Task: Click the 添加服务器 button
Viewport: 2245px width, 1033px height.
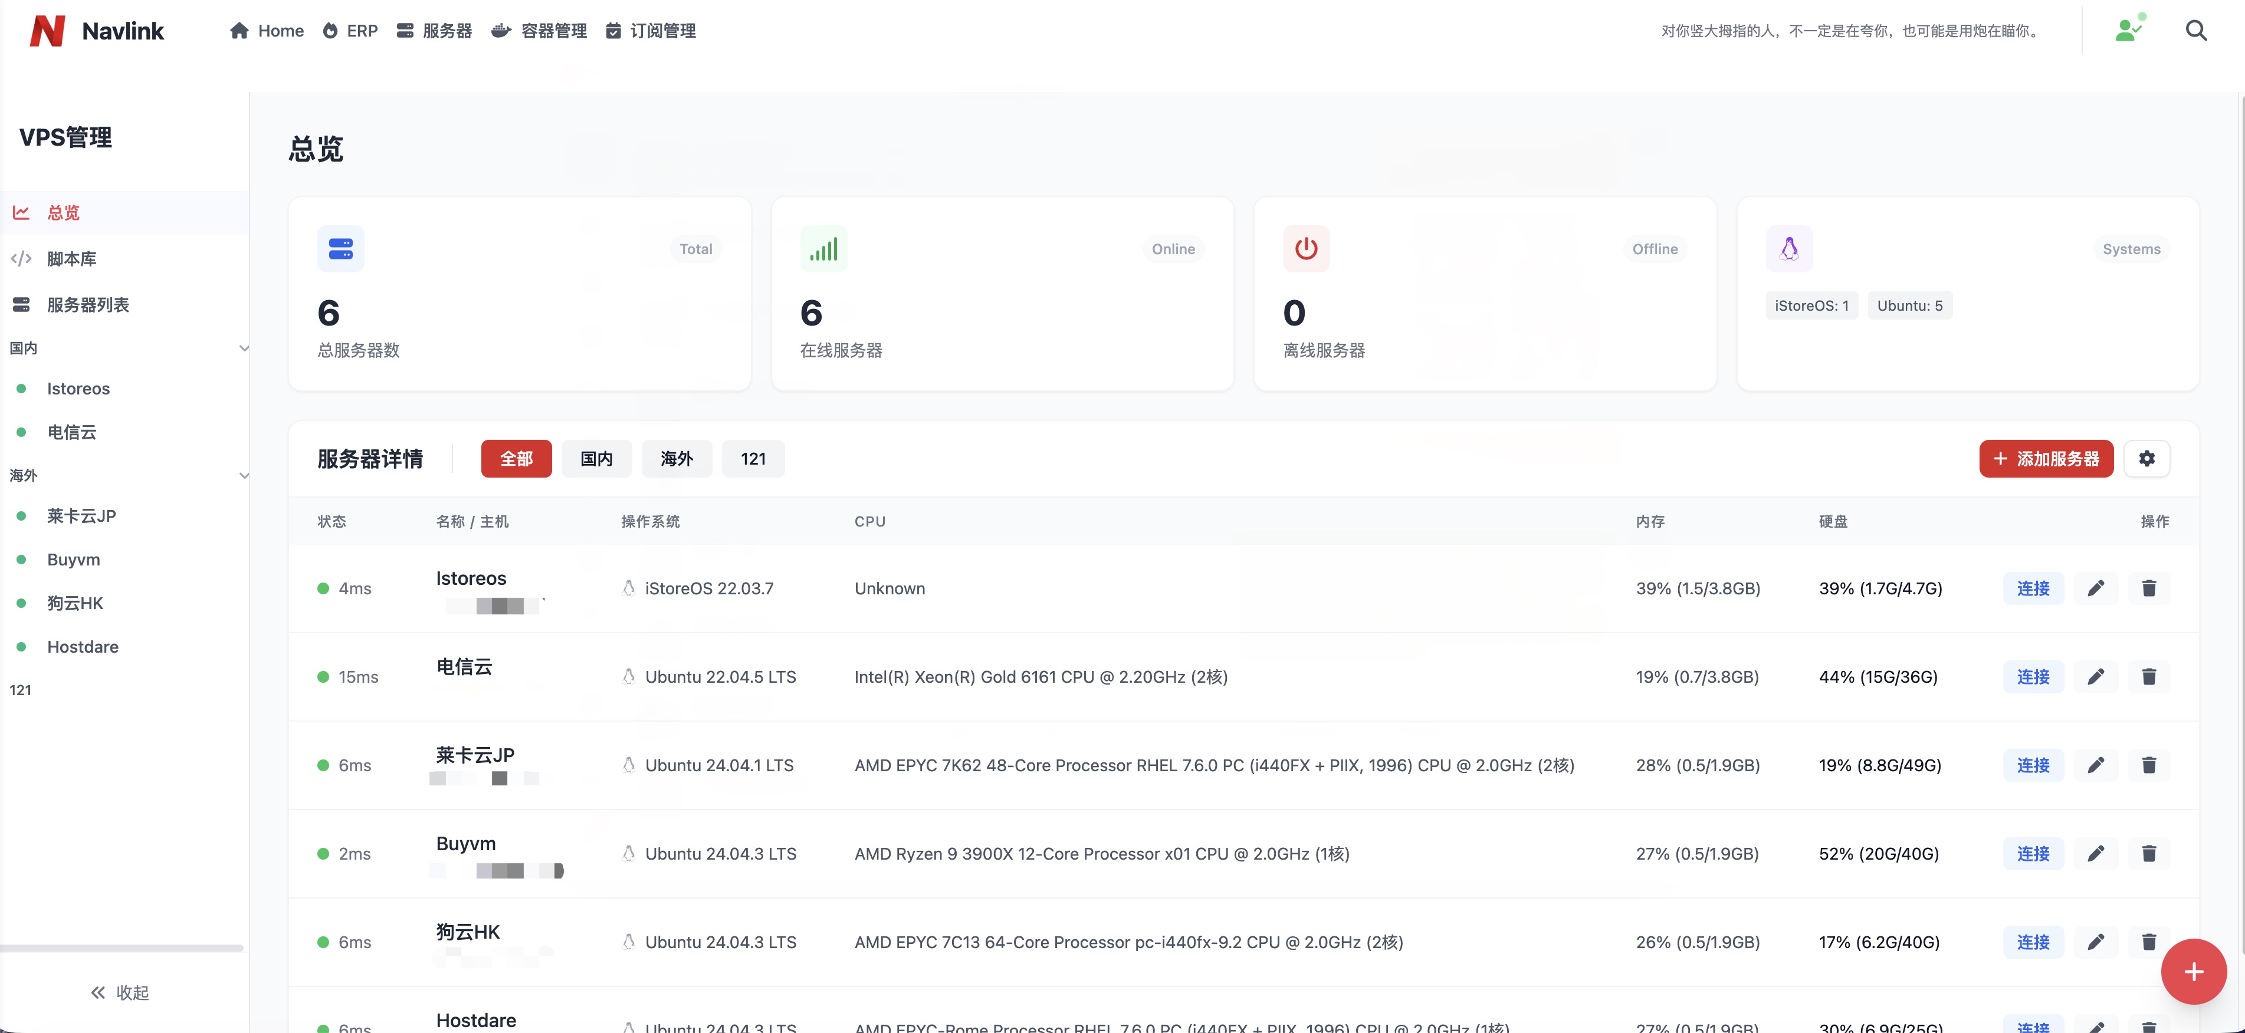Action: pyautogui.click(x=2046, y=458)
